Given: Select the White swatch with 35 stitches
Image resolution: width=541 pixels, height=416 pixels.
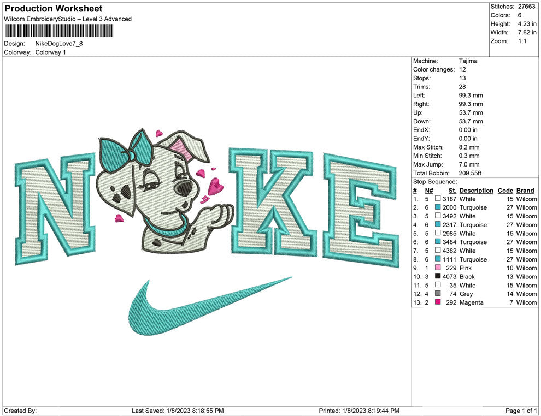Looking at the screenshot, I should 438,284.
